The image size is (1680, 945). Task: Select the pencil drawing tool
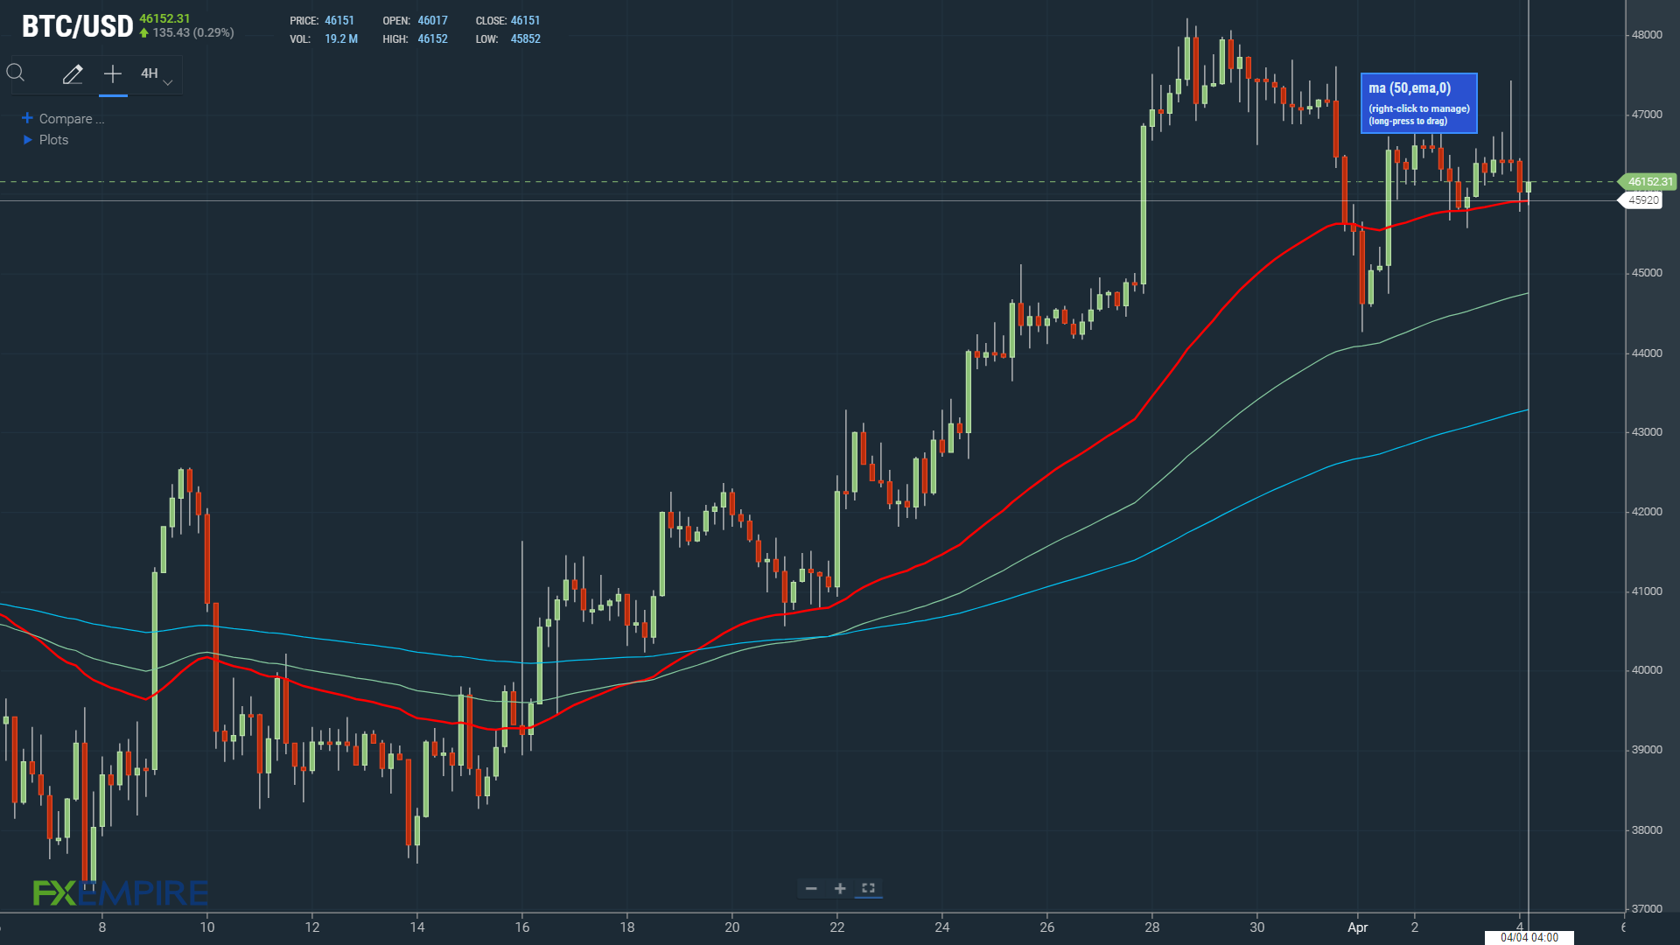[x=73, y=74]
